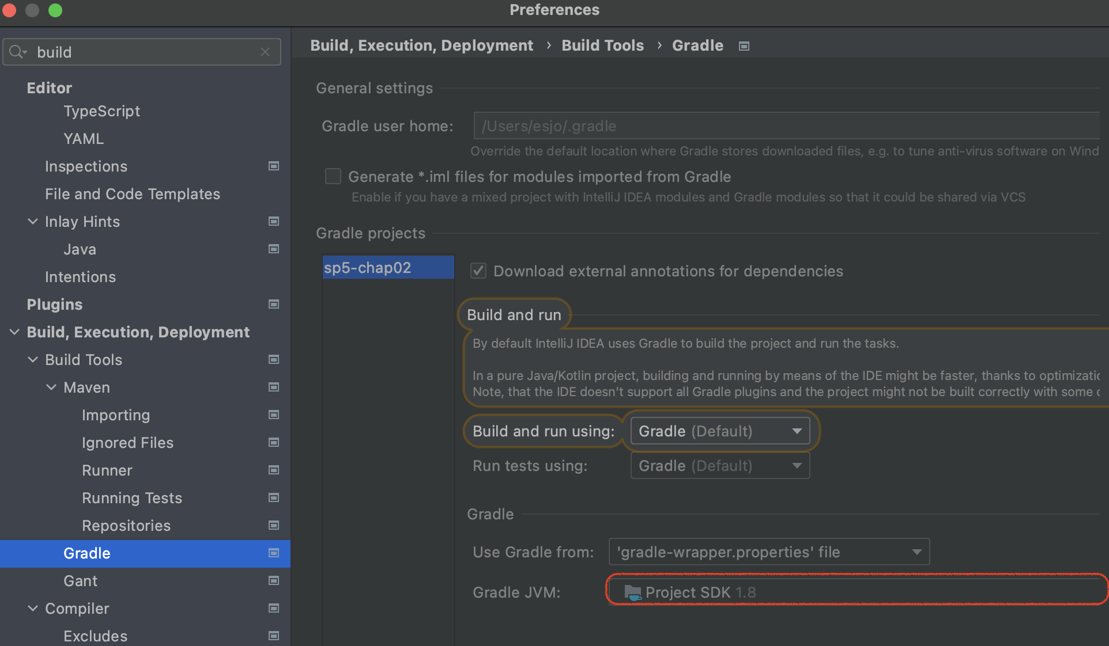Click Build Tools breadcrumb in header

(602, 45)
